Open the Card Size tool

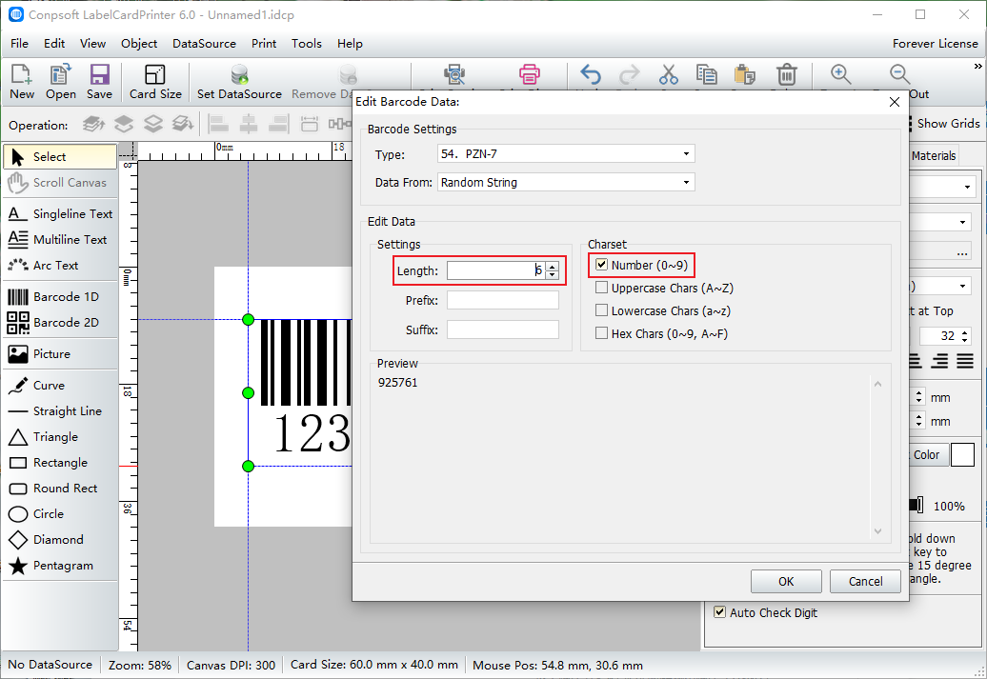[x=155, y=82]
